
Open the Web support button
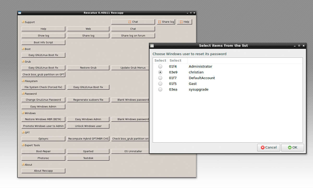(x=88, y=29)
